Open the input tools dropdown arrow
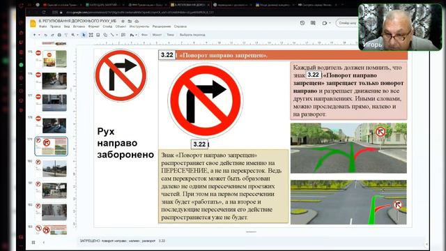 137,35
